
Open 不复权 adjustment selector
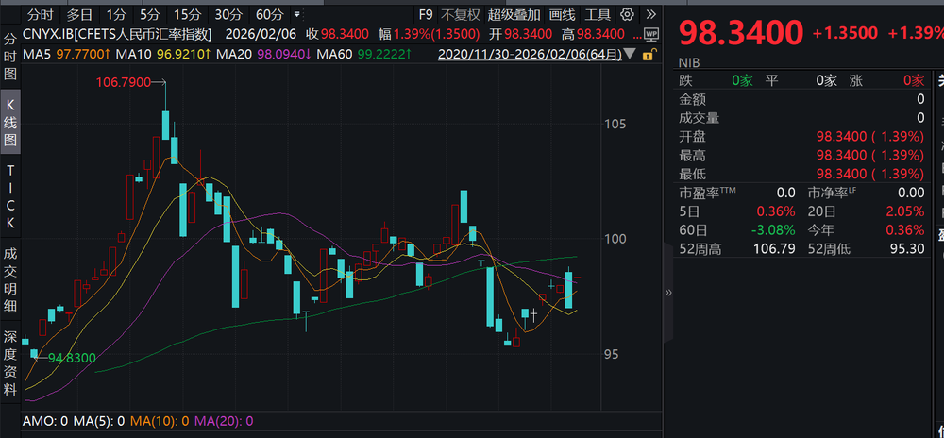coord(461,14)
